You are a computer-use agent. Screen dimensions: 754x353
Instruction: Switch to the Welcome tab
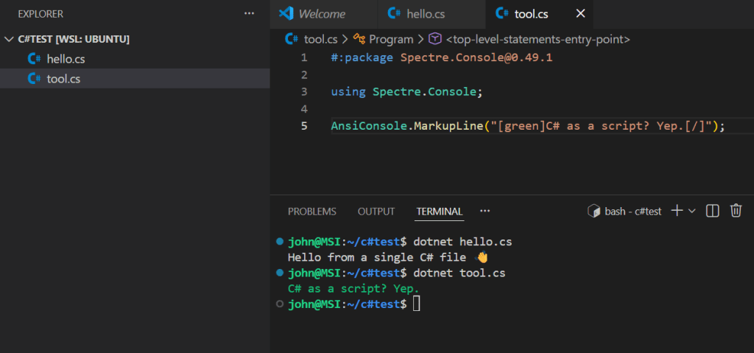321,13
